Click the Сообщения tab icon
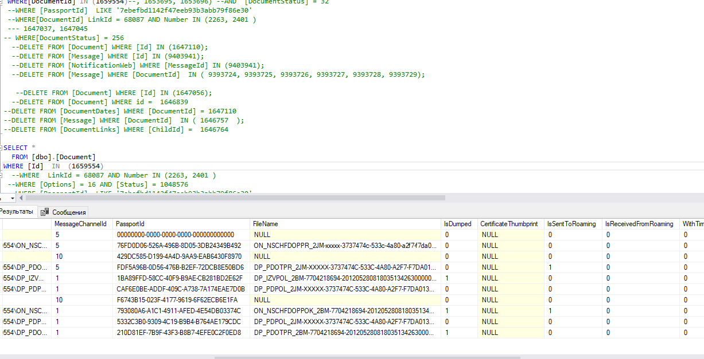The image size is (704, 359). click(x=45, y=212)
